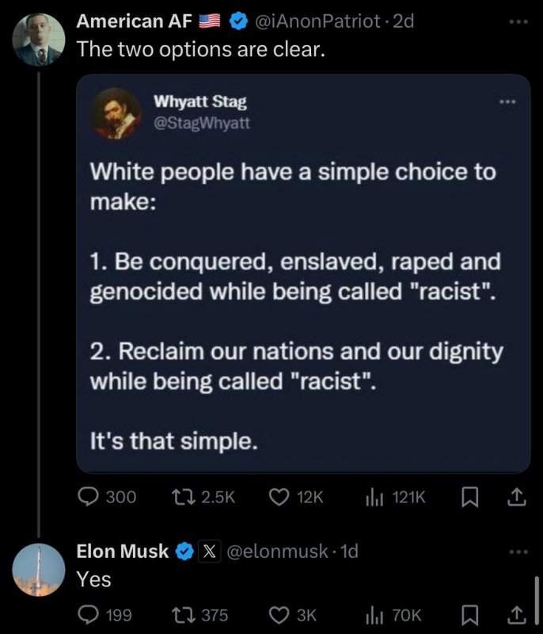Screen dimensions: 543x634
Task: Bookmark the American AF post
Action: click(x=470, y=497)
